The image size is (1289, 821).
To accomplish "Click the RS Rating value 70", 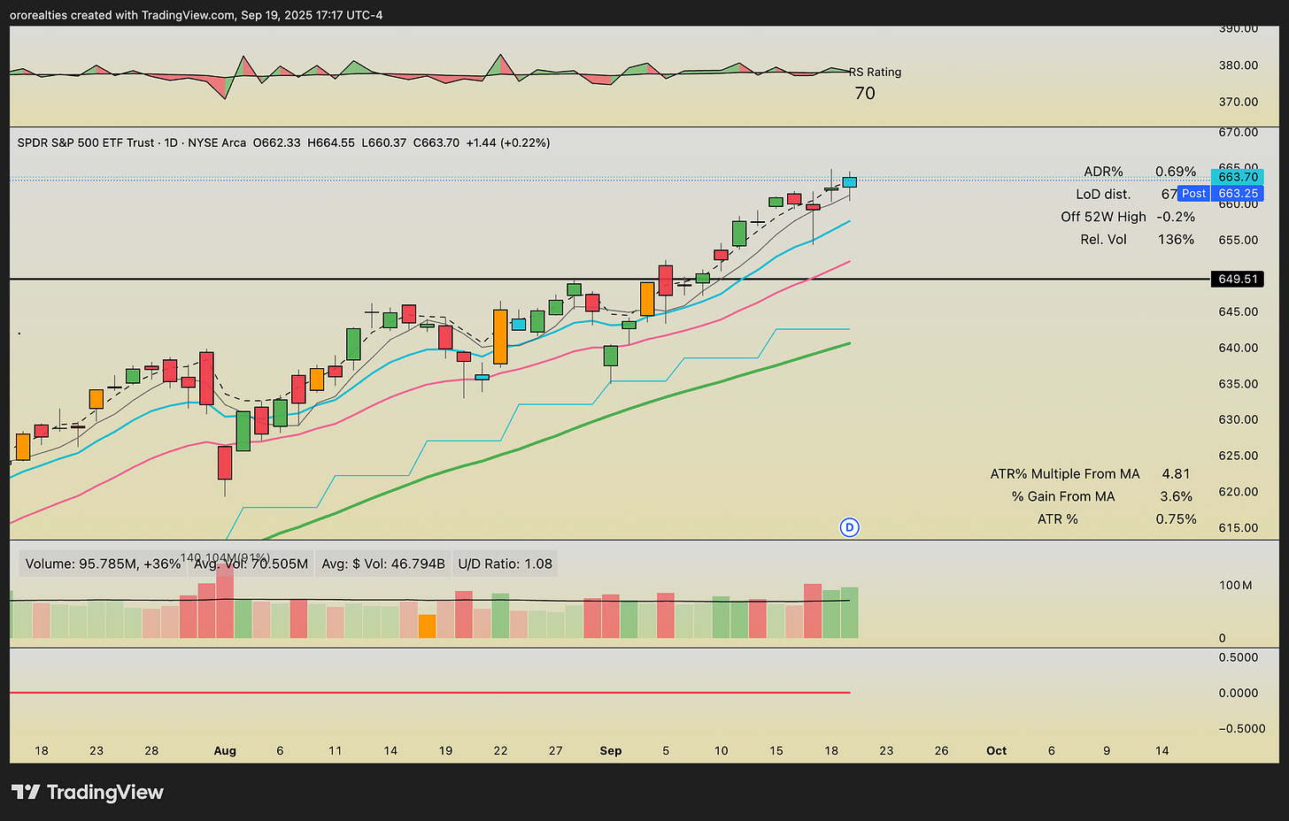I will tap(865, 93).
